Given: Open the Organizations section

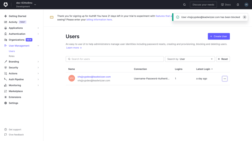Looking at the screenshot, I should pyautogui.click(x=17, y=40).
